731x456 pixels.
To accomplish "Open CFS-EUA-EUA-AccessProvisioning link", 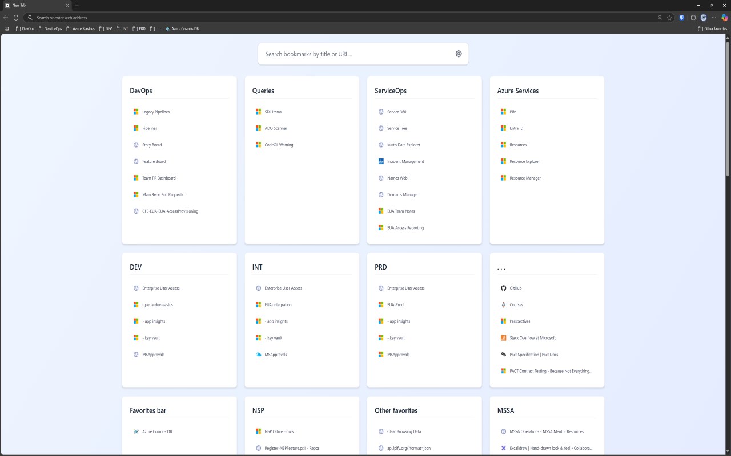I will (170, 211).
